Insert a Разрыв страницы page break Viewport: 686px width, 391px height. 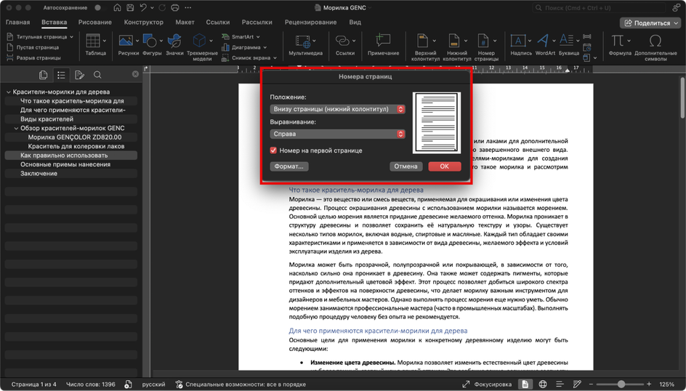pyautogui.click(x=34, y=57)
